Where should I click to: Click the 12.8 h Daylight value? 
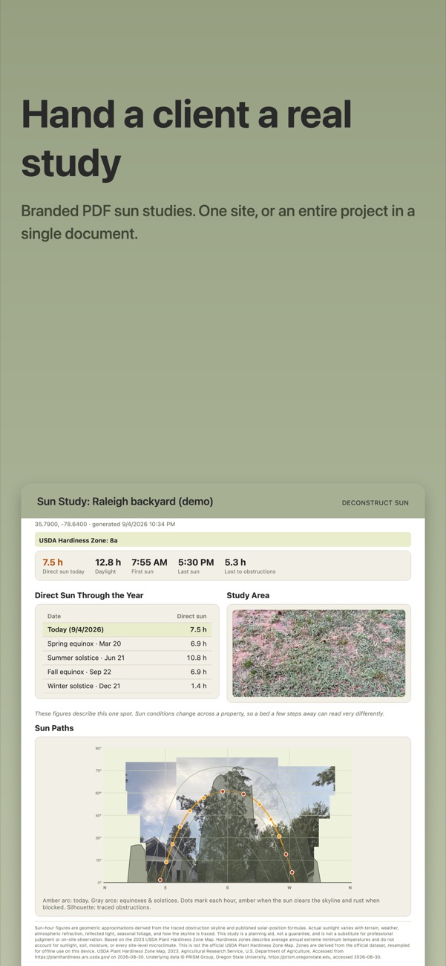(108, 563)
